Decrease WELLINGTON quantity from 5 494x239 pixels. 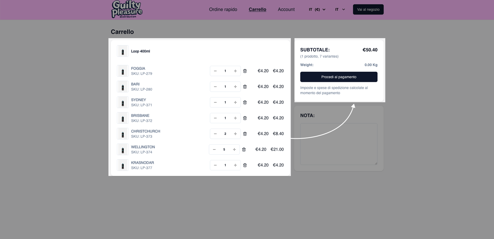coord(214,149)
